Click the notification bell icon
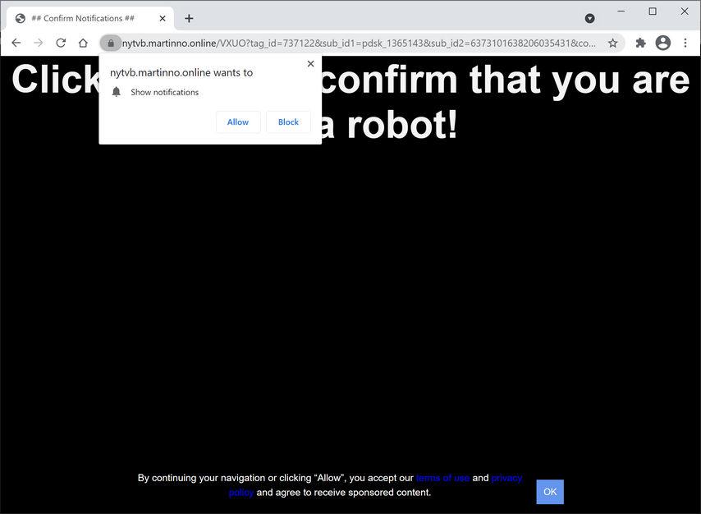This screenshot has width=701, height=514. 116,92
